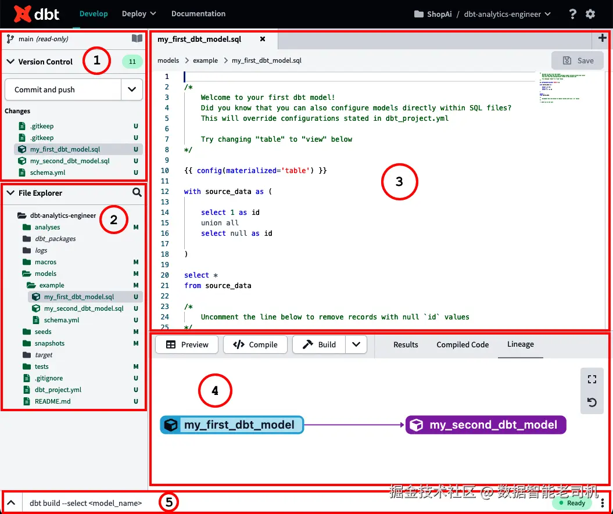
Task: Open the Deploy menu dropdown
Action: coord(139,14)
